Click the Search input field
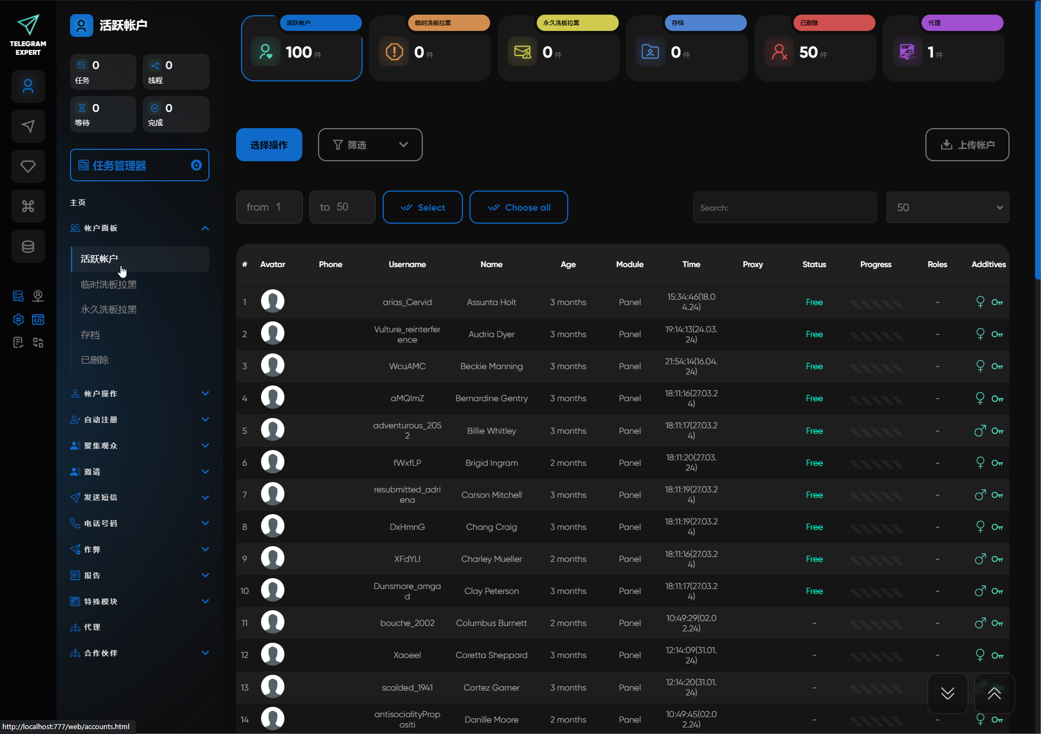The width and height of the screenshot is (1041, 734). click(x=784, y=207)
